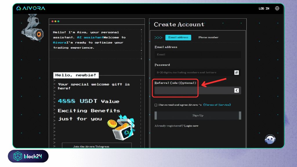Screen dimensions: 297x167
Task: Click into the Password input field
Action: (194, 72)
